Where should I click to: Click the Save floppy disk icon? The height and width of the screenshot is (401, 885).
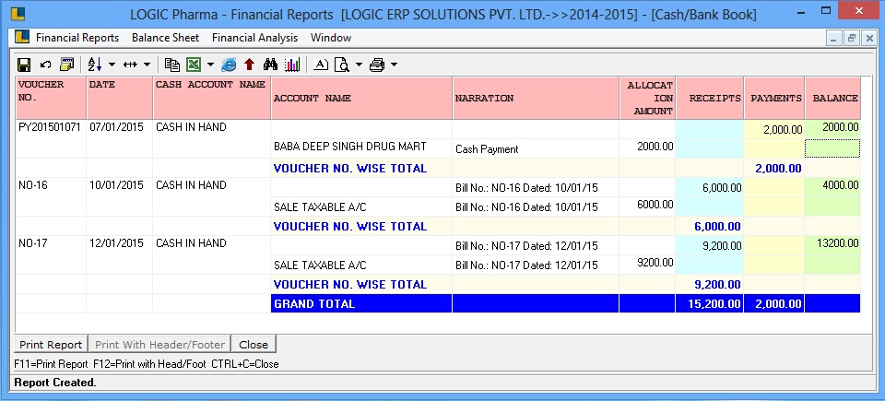point(24,65)
